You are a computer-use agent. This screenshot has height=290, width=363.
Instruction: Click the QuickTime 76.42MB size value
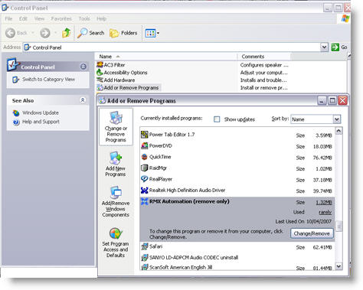pyautogui.click(x=322, y=158)
